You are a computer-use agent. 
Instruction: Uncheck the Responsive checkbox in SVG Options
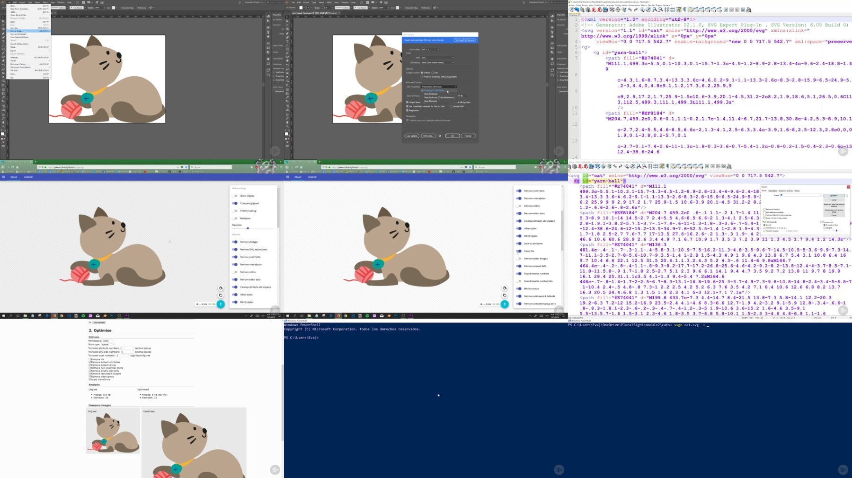point(407,111)
